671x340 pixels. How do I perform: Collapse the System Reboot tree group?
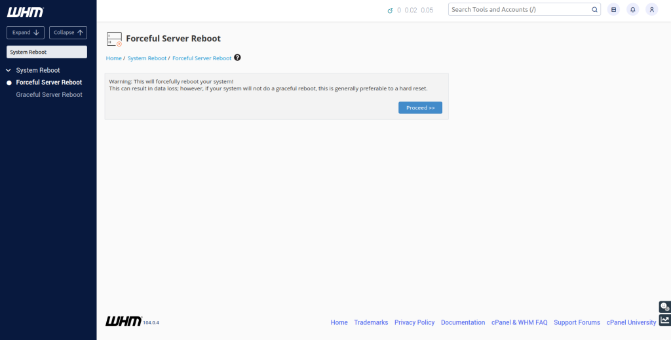(9, 70)
